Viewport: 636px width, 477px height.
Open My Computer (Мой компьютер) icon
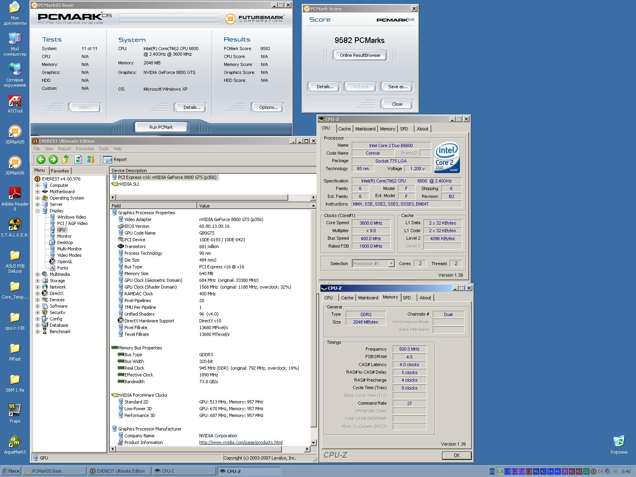click(15, 44)
